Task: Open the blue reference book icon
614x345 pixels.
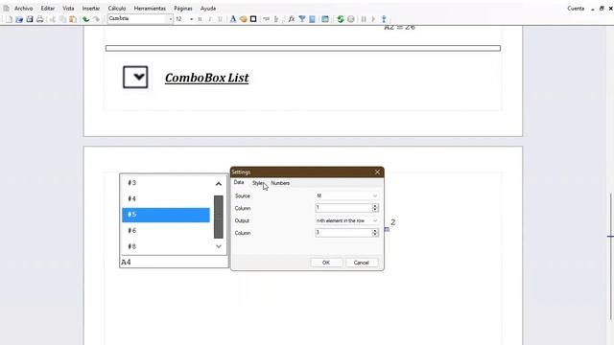Action: point(312,19)
